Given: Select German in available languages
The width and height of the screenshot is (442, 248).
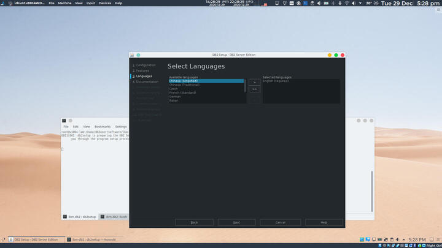Looking at the screenshot, I should (206, 97).
